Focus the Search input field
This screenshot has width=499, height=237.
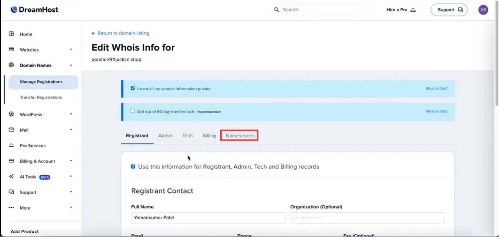[x=319, y=10]
